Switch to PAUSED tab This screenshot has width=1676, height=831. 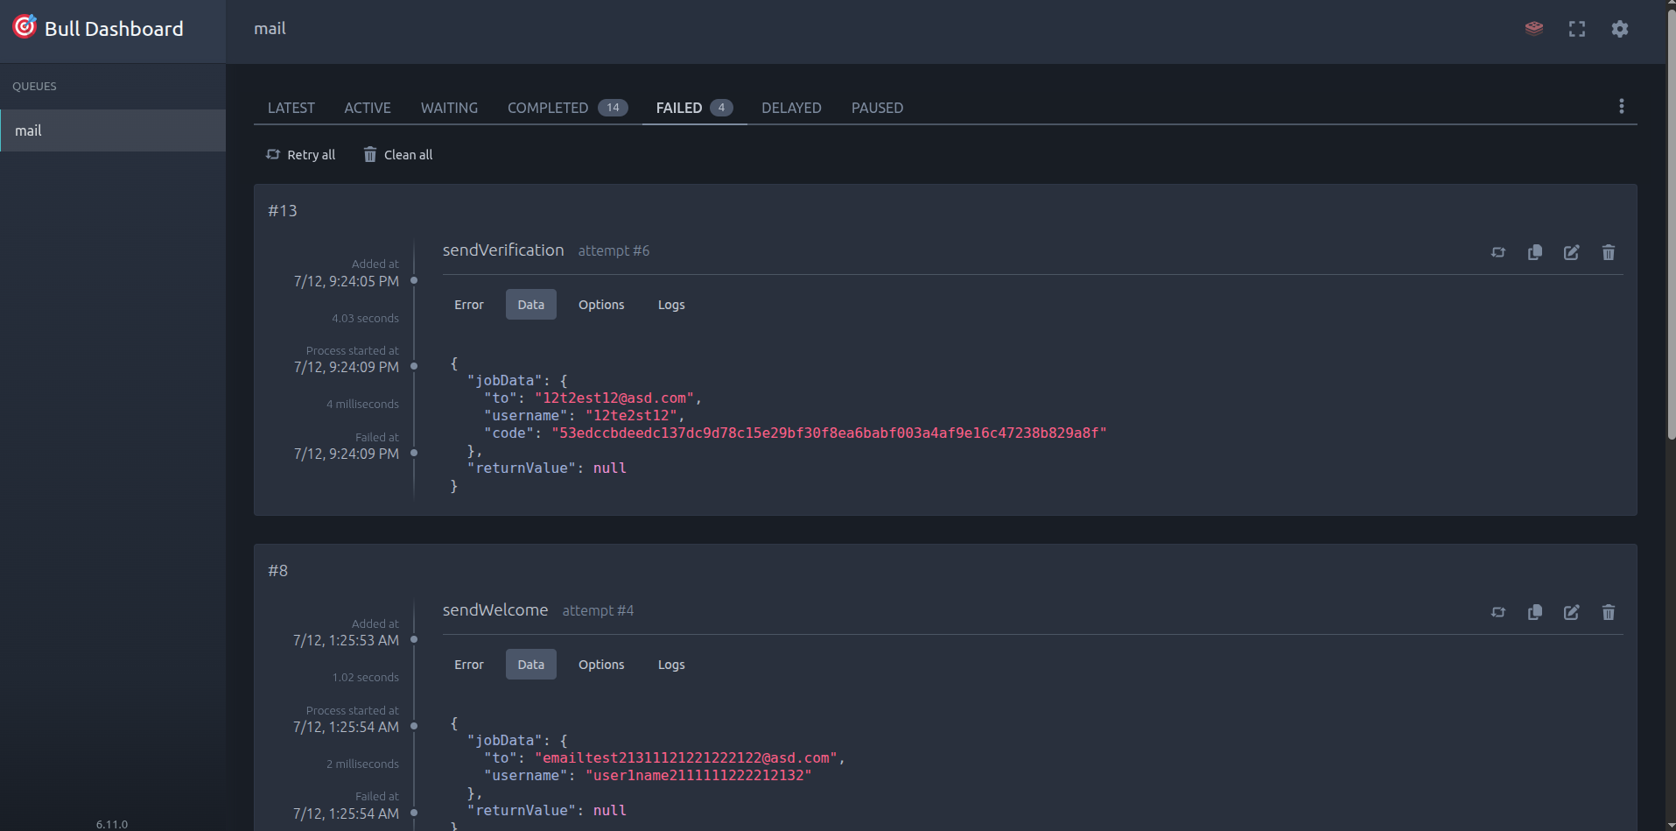click(x=877, y=108)
